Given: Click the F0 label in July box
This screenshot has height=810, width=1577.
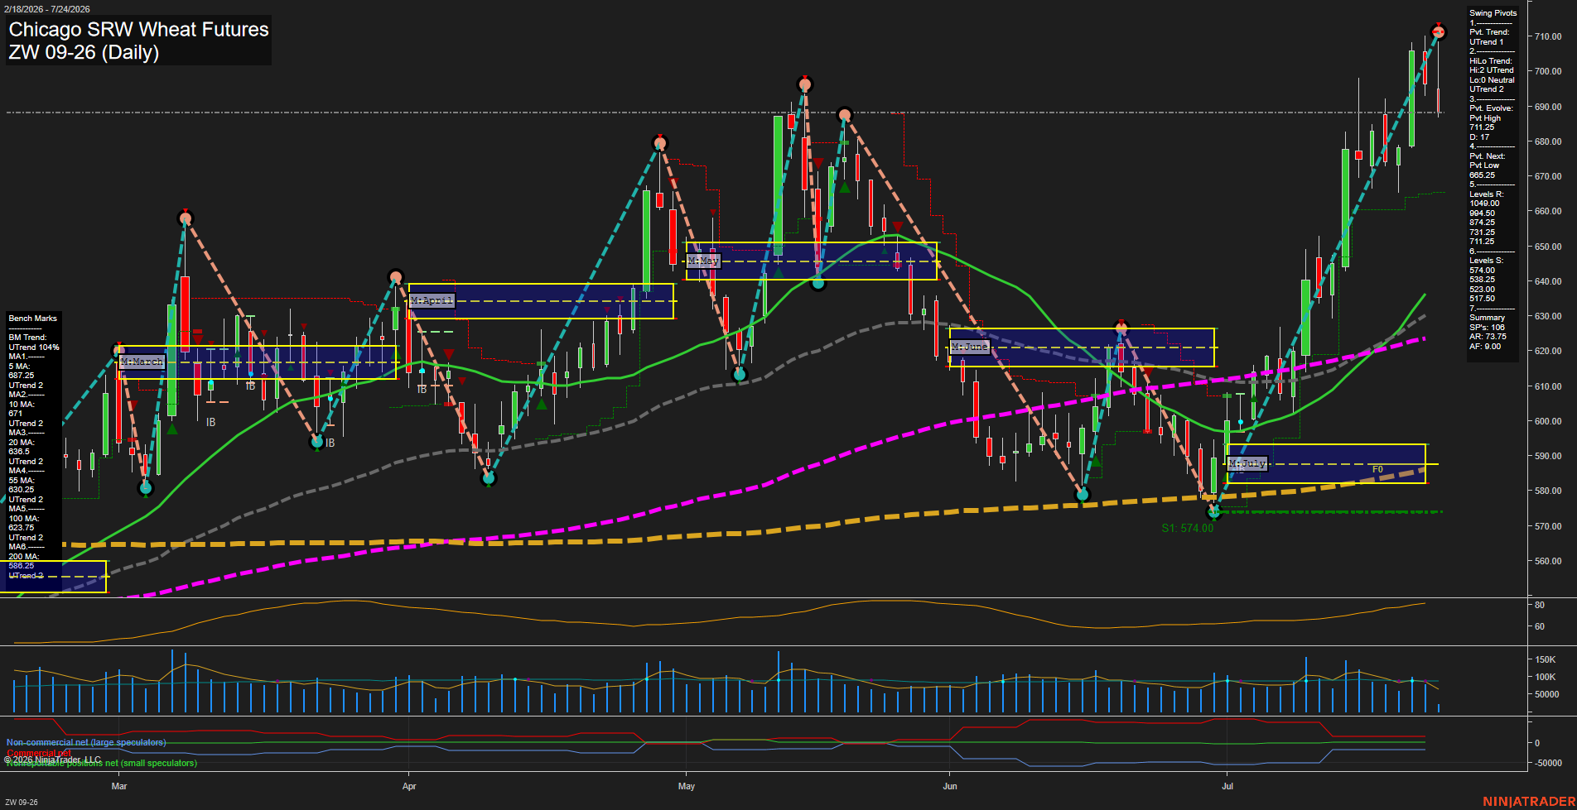Looking at the screenshot, I should point(1377,469).
